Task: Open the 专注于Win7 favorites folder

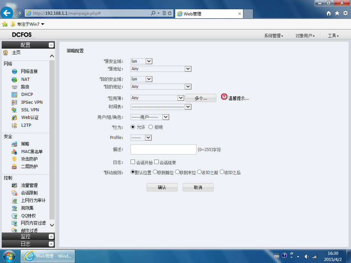Action: (x=27, y=24)
